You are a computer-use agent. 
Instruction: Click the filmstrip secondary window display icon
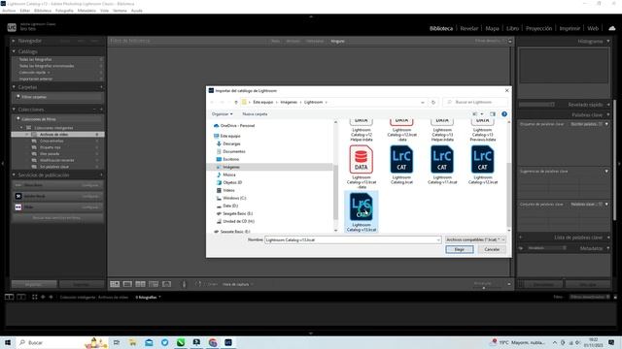click(21, 297)
